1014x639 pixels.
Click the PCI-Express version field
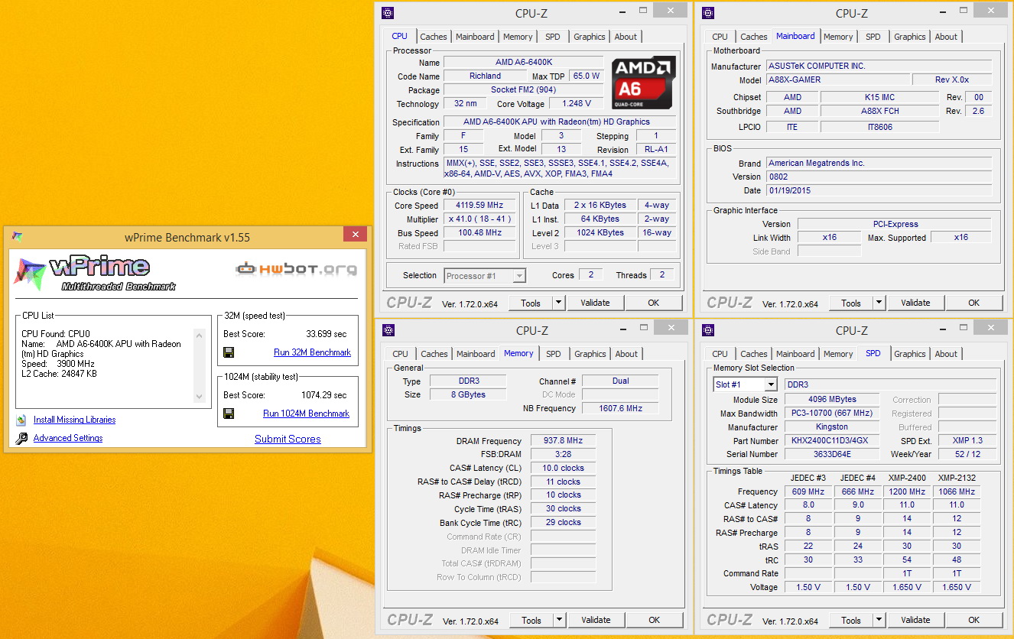pos(895,224)
